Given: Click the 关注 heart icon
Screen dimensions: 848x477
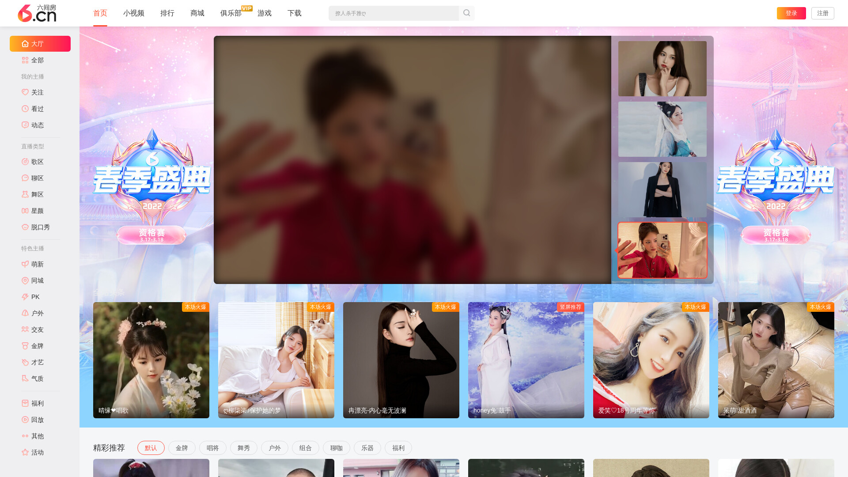Looking at the screenshot, I should coord(25,92).
